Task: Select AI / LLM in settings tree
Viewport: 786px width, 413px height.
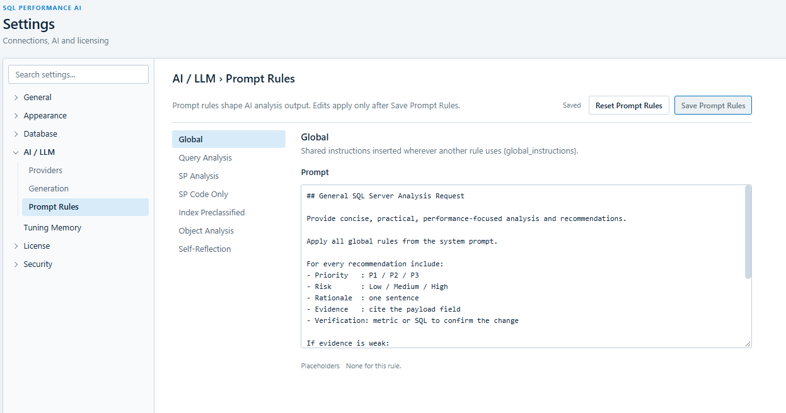Action: click(x=39, y=152)
